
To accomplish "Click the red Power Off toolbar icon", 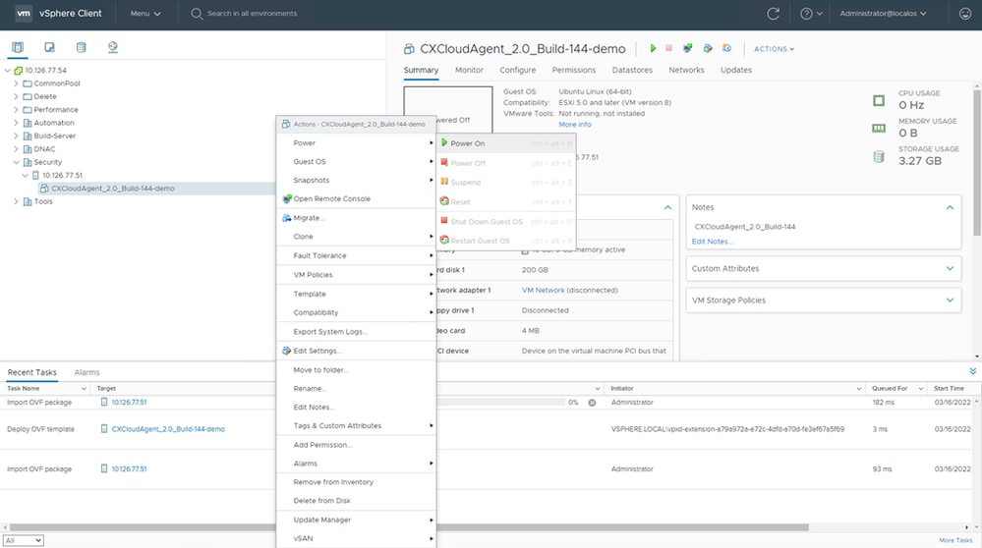I will point(668,48).
